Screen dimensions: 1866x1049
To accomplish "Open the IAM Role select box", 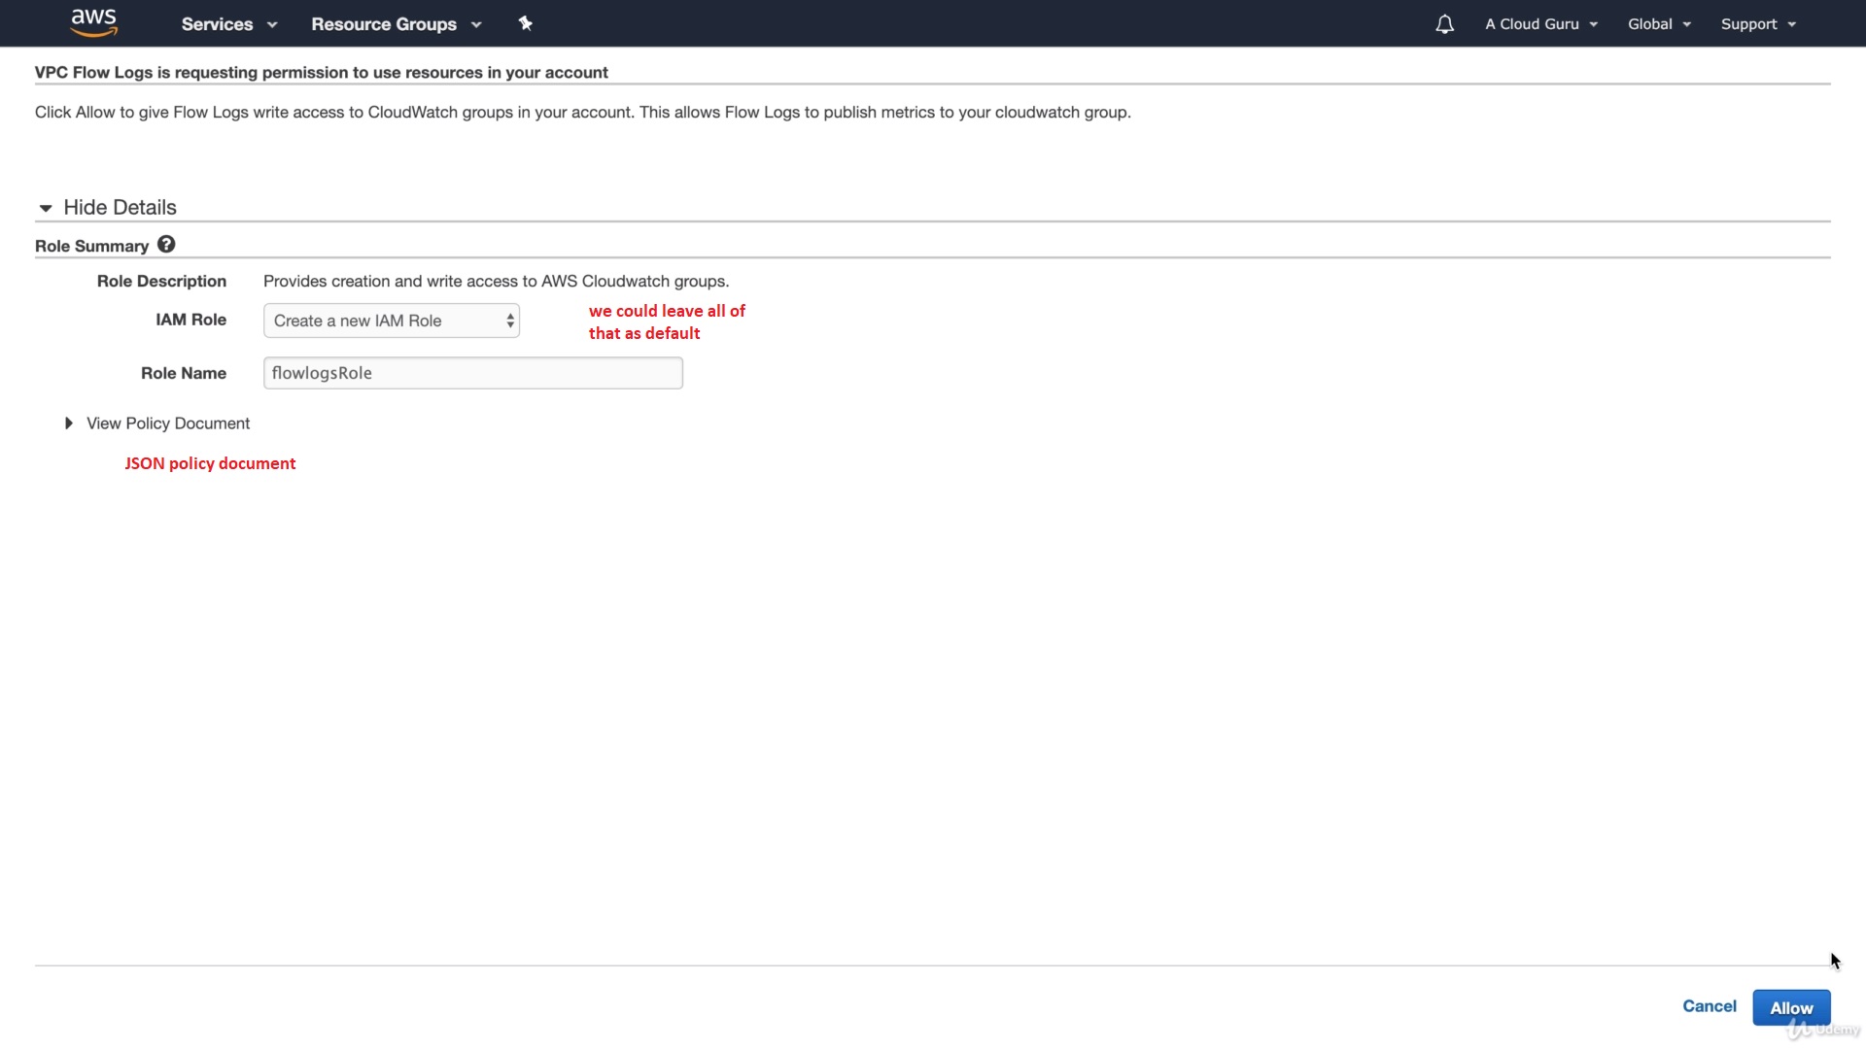I will pyautogui.click(x=391, y=321).
